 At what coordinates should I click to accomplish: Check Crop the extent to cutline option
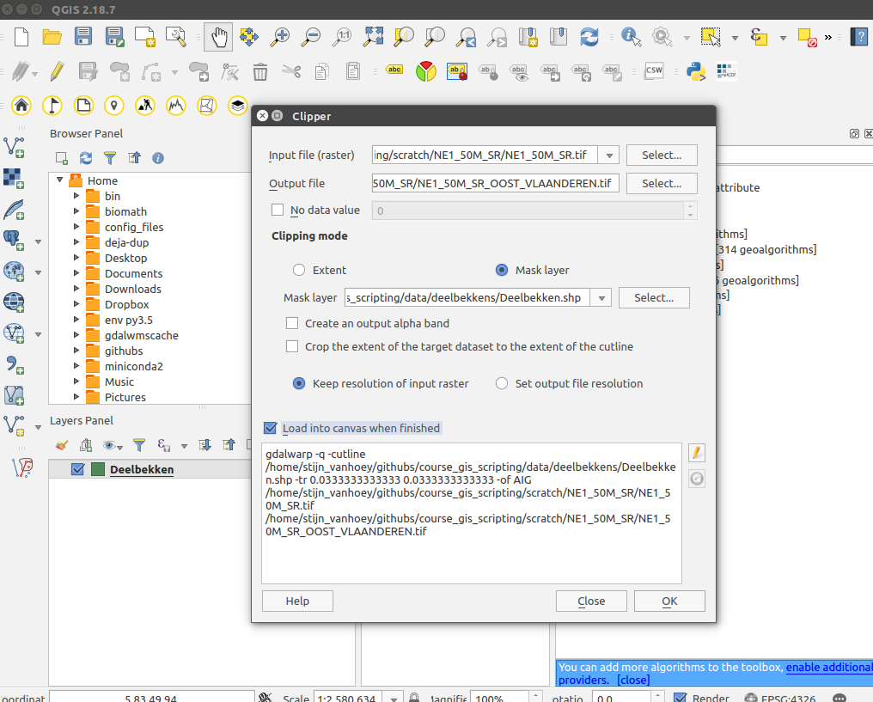point(292,347)
